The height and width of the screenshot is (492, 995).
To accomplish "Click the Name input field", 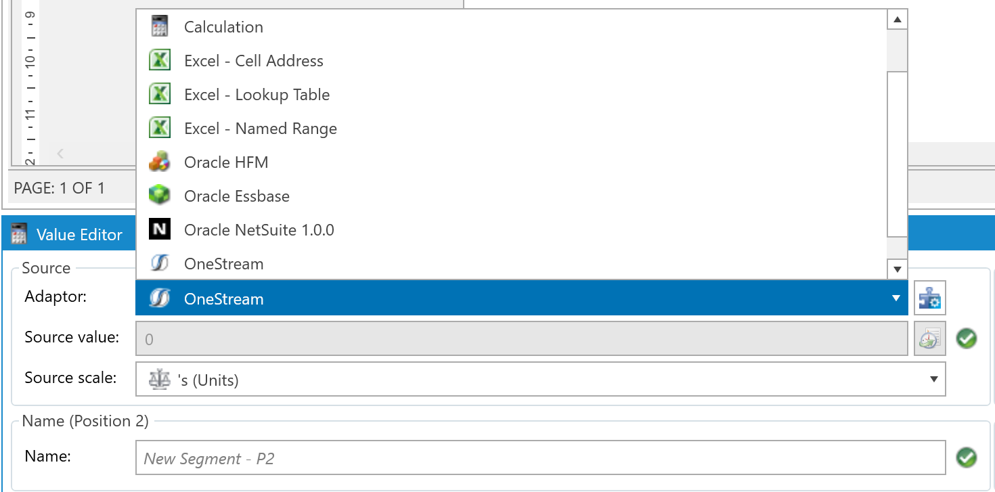I will pyautogui.click(x=540, y=458).
